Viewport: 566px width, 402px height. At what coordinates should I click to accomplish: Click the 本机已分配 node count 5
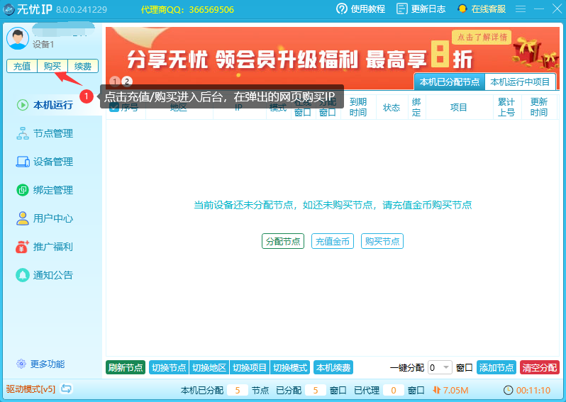pyautogui.click(x=238, y=390)
